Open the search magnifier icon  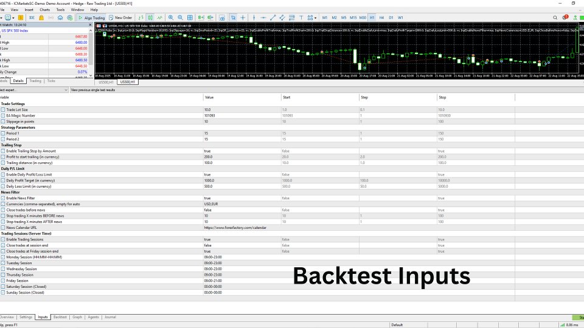[x=555, y=18]
